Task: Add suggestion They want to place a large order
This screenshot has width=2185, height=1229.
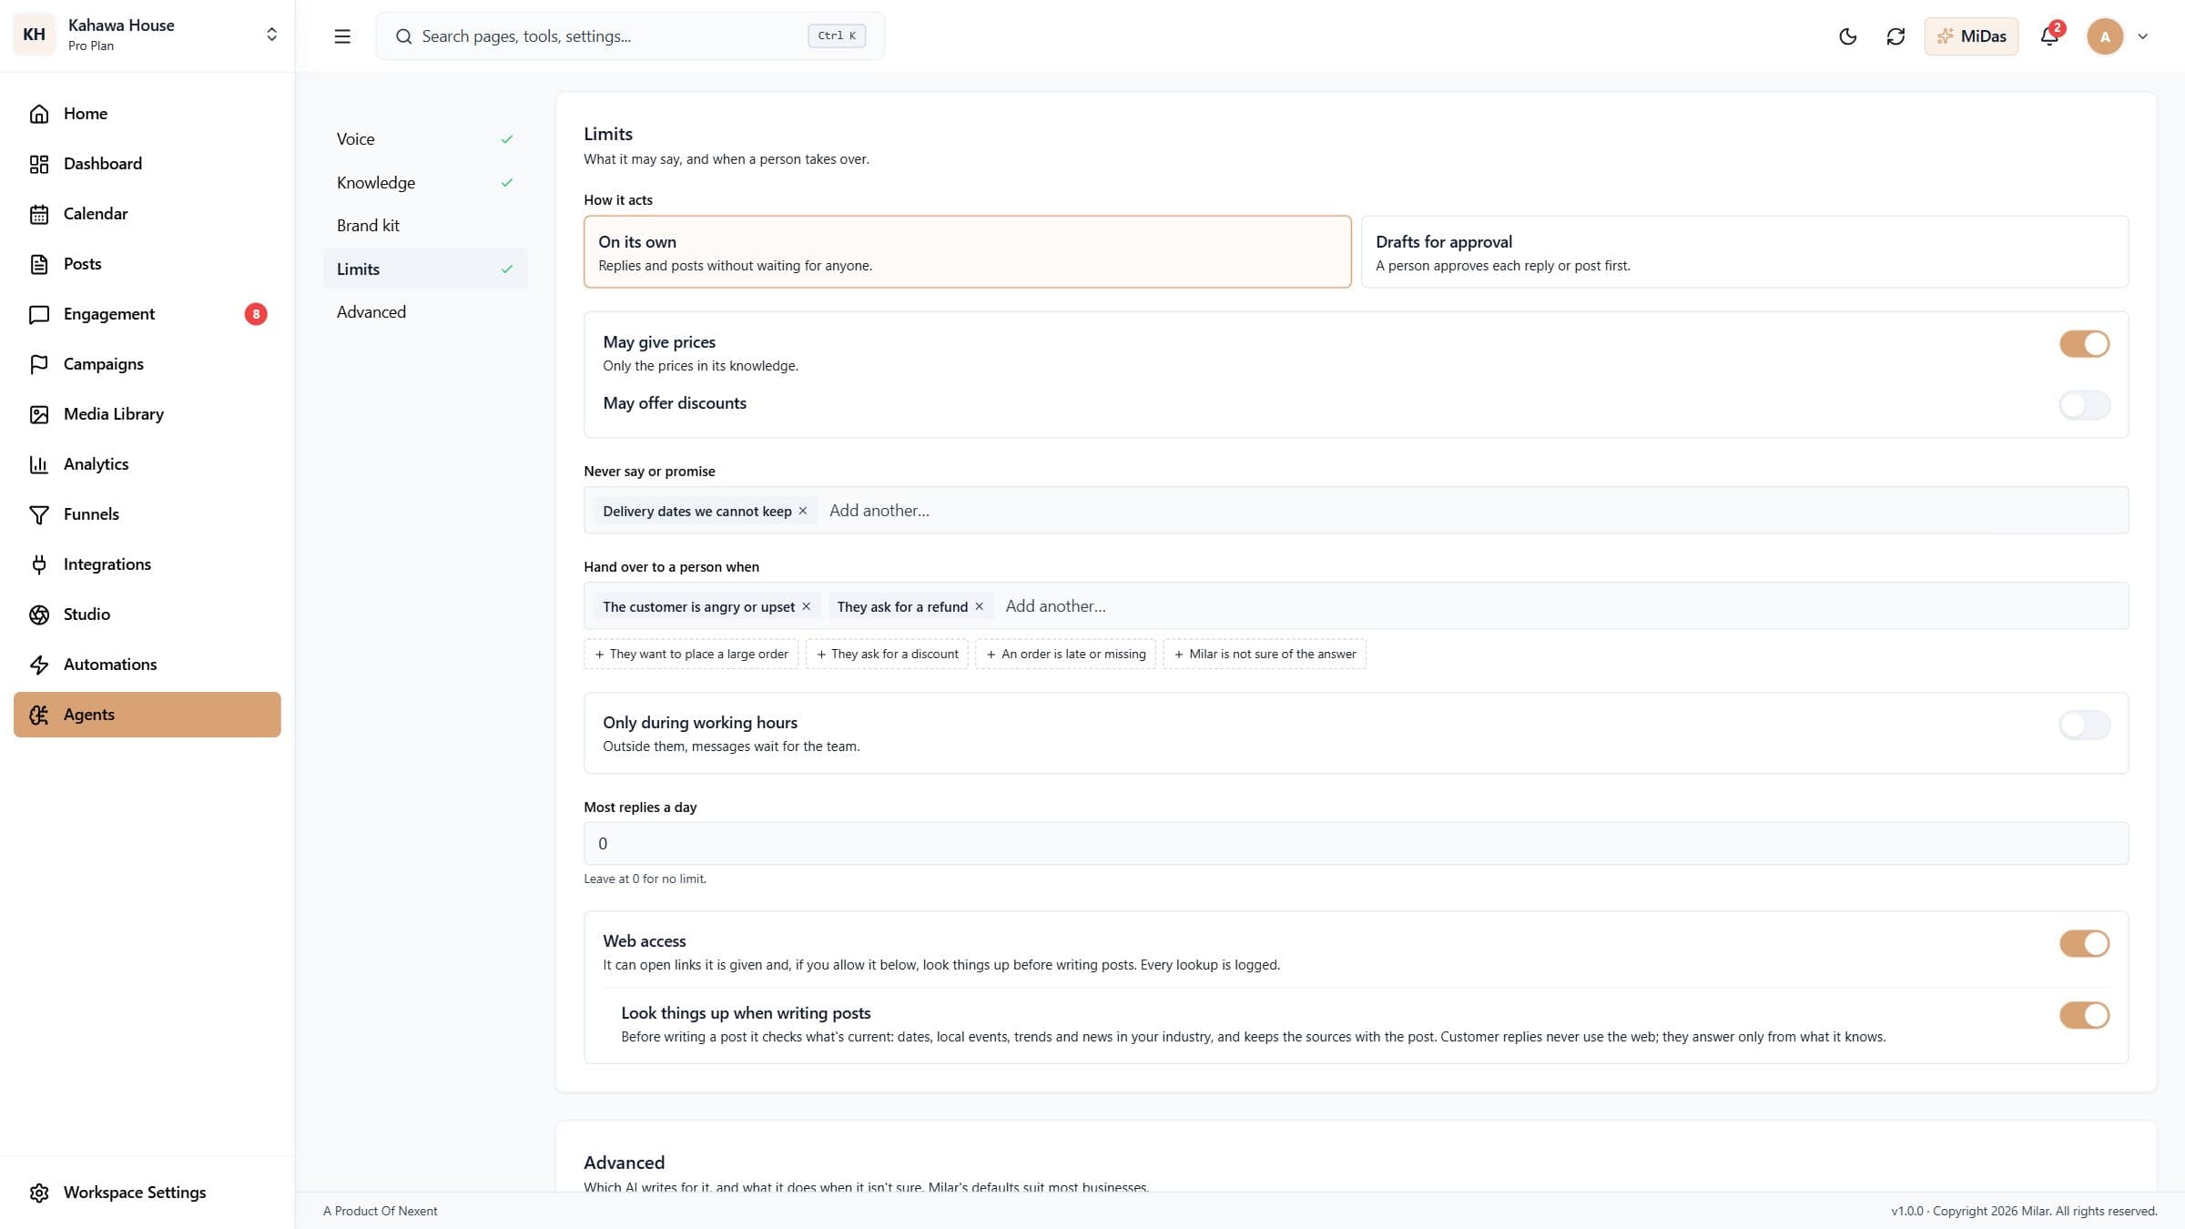Action: (691, 655)
